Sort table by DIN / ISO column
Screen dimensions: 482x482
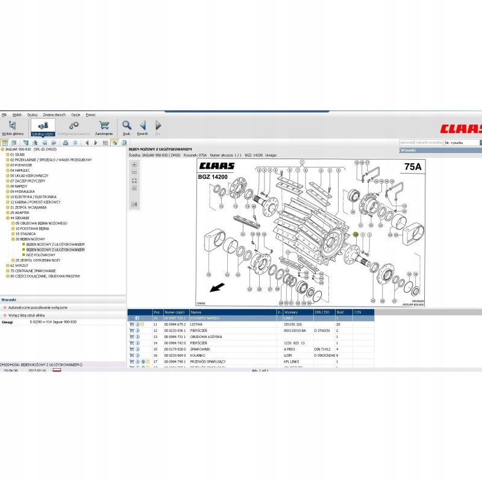[x=324, y=312]
